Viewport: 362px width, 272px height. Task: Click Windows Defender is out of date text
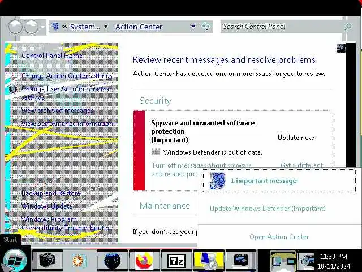click(x=213, y=152)
